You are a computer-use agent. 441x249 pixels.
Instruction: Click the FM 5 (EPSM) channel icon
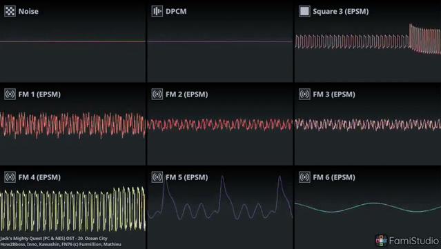pyautogui.click(x=157, y=177)
